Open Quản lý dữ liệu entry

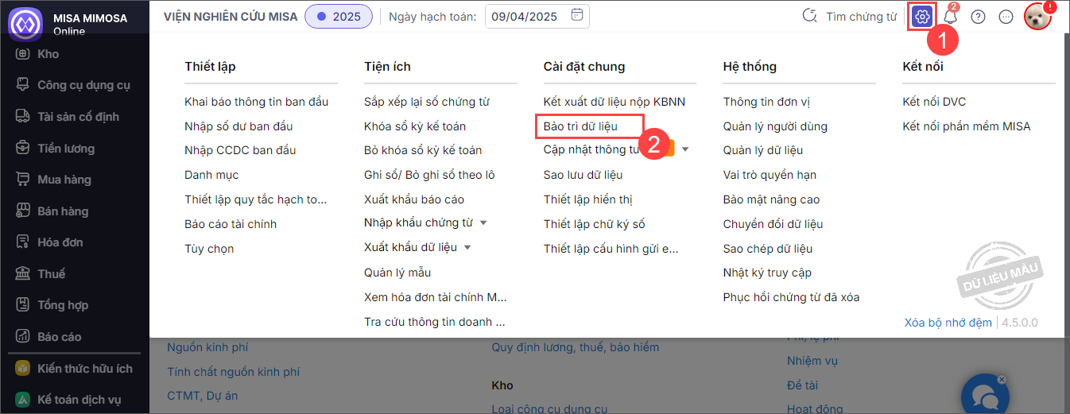(763, 150)
